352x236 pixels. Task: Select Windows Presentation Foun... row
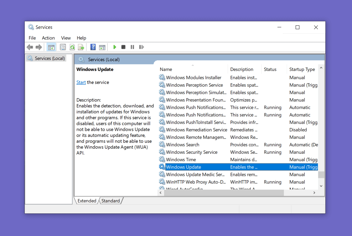(x=238, y=100)
